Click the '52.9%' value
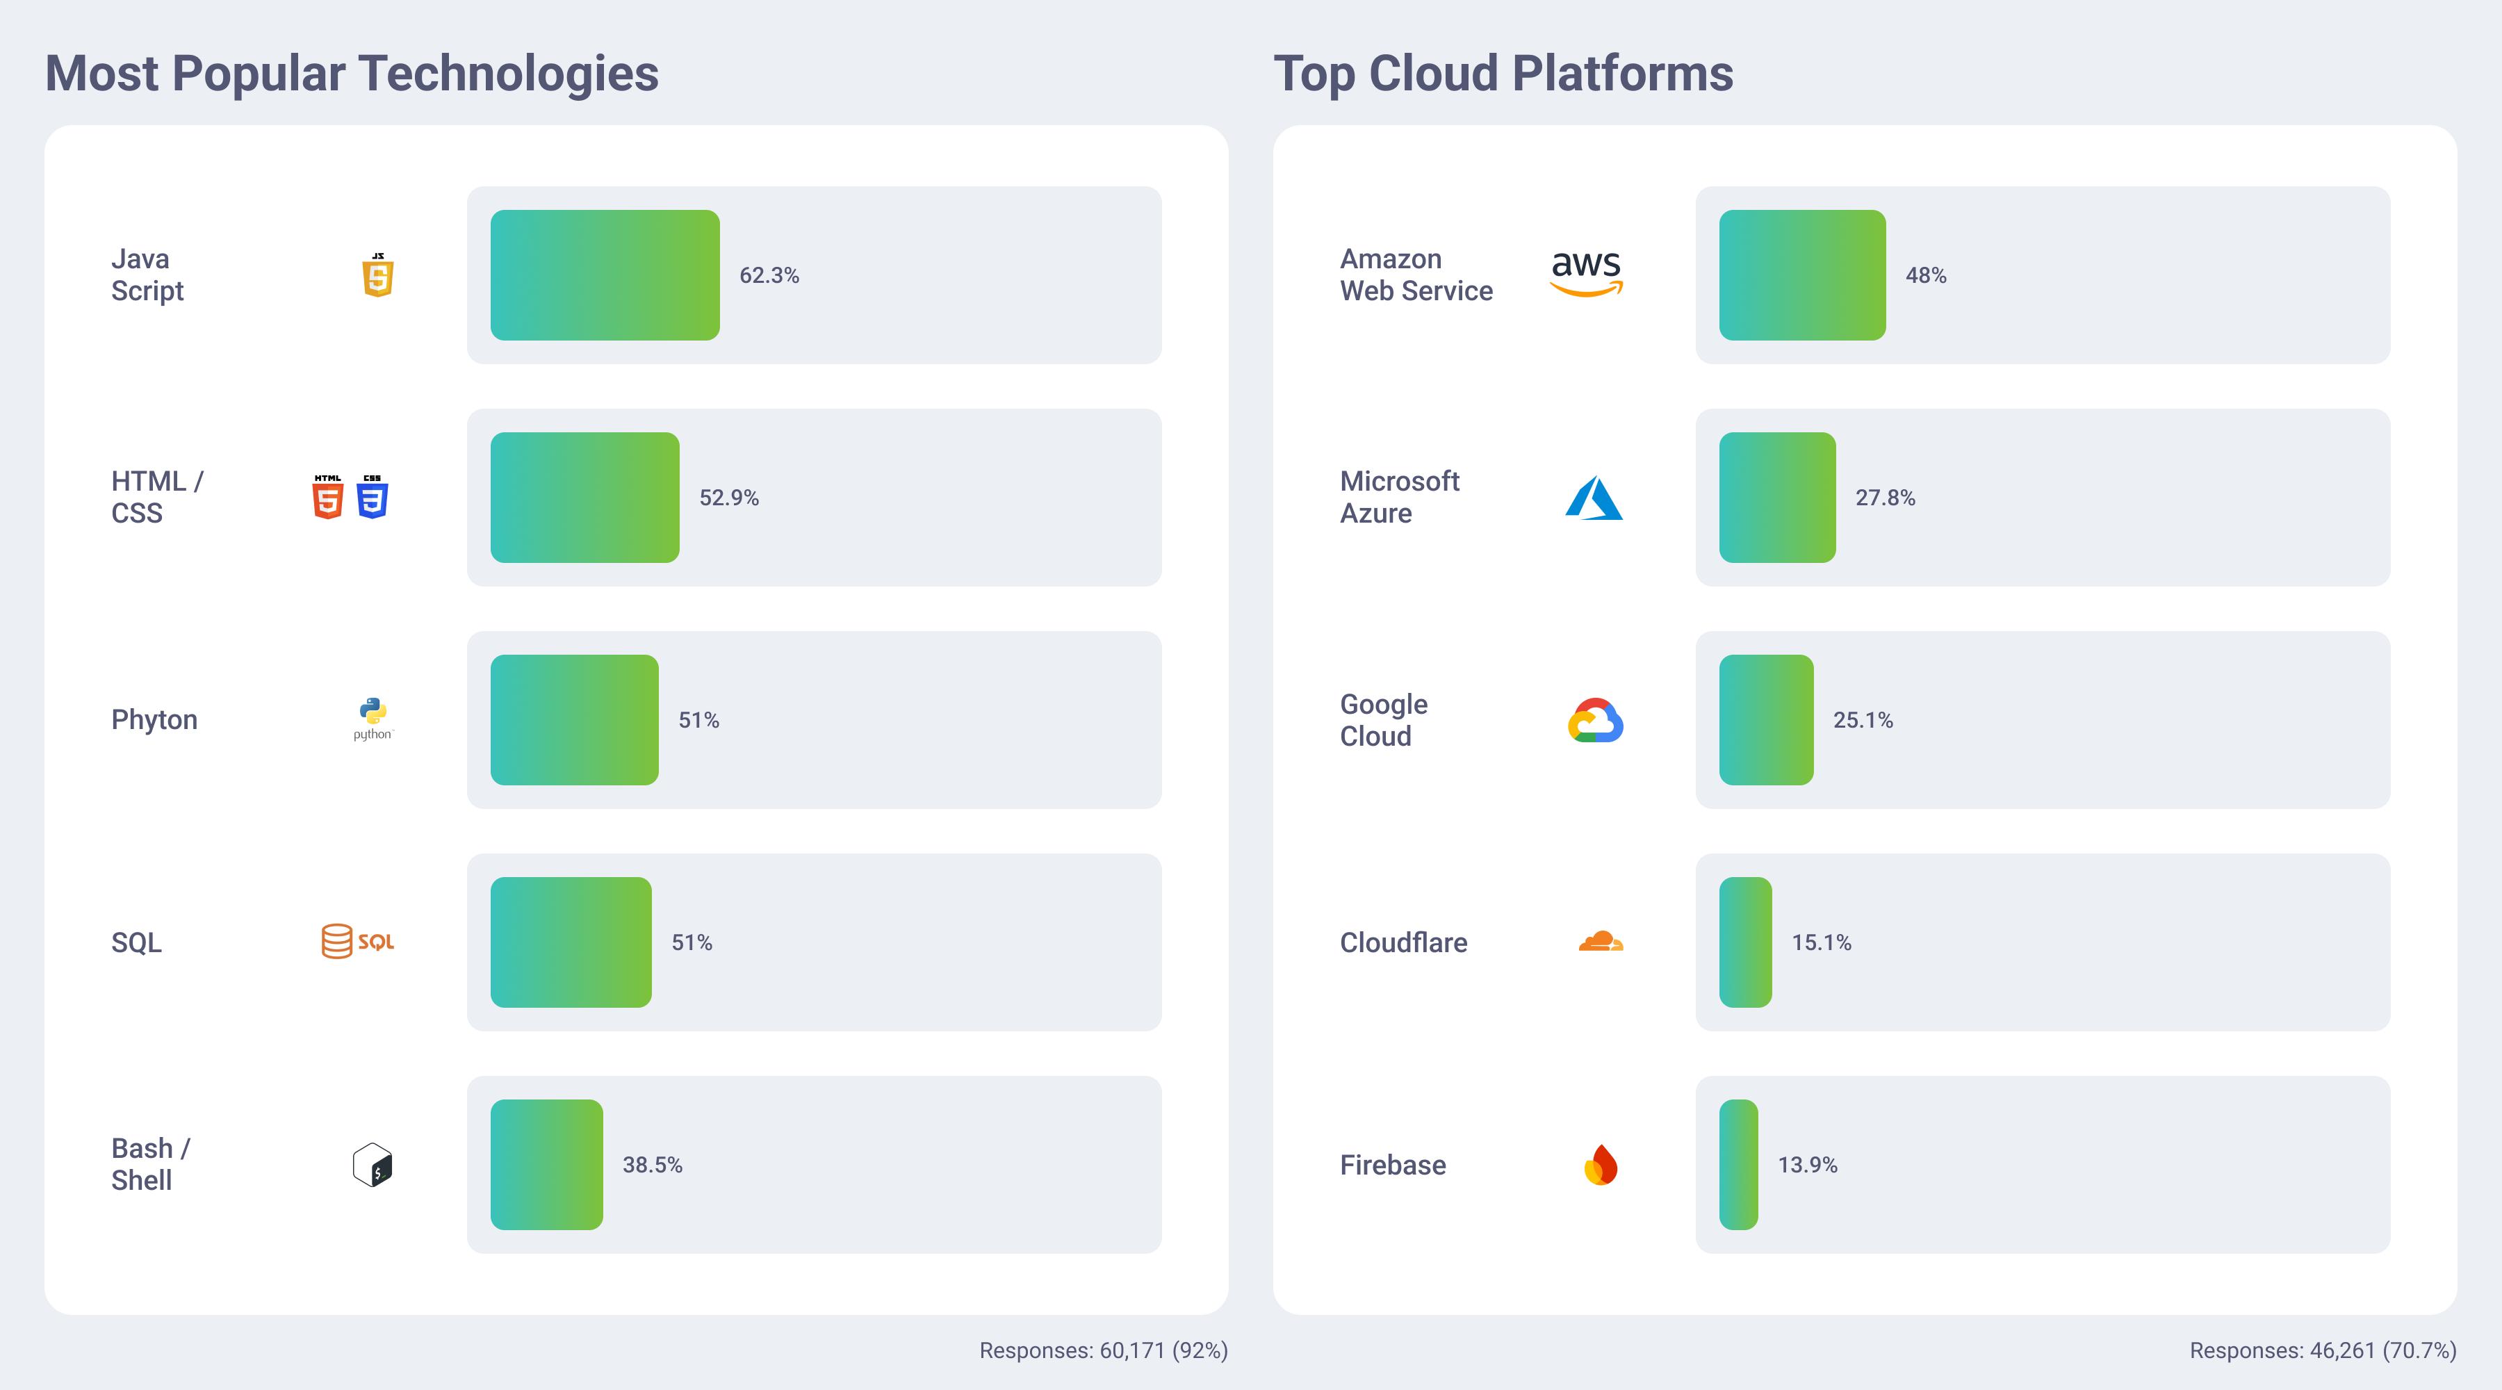 pyautogui.click(x=730, y=498)
